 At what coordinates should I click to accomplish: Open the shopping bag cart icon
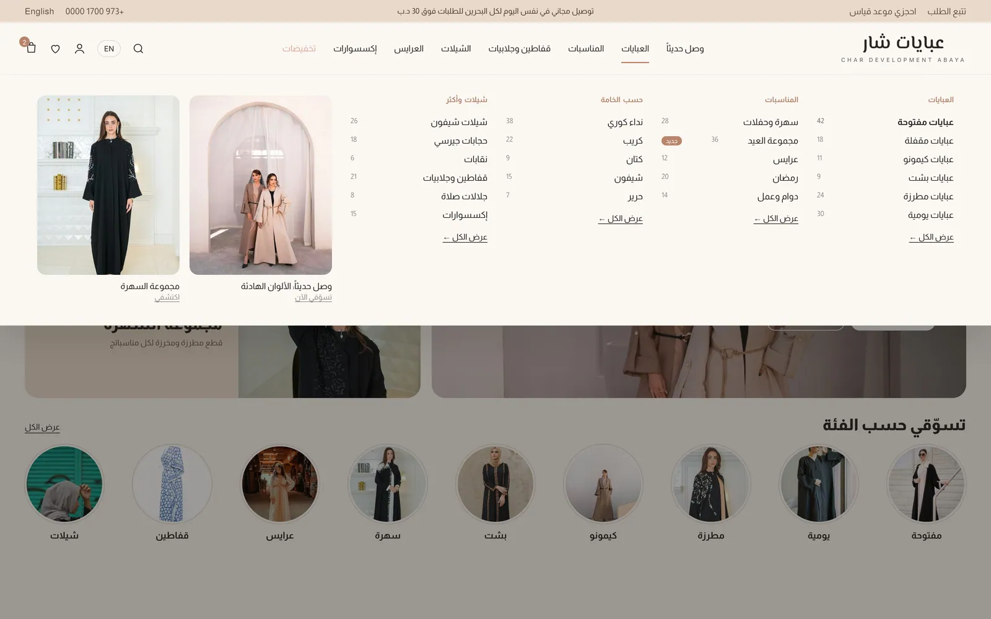[x=31, y=48]
